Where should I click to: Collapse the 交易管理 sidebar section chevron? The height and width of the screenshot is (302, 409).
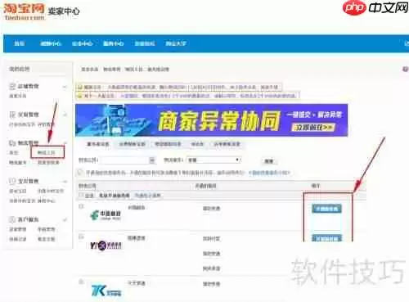(x=65, y=115)
